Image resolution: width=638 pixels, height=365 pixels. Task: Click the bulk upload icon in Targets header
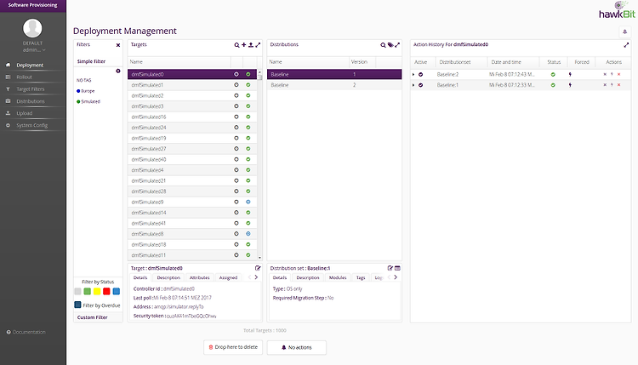(x=251, y=45)
